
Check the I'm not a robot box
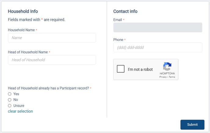pyautogui.click(x=121, y=69)
